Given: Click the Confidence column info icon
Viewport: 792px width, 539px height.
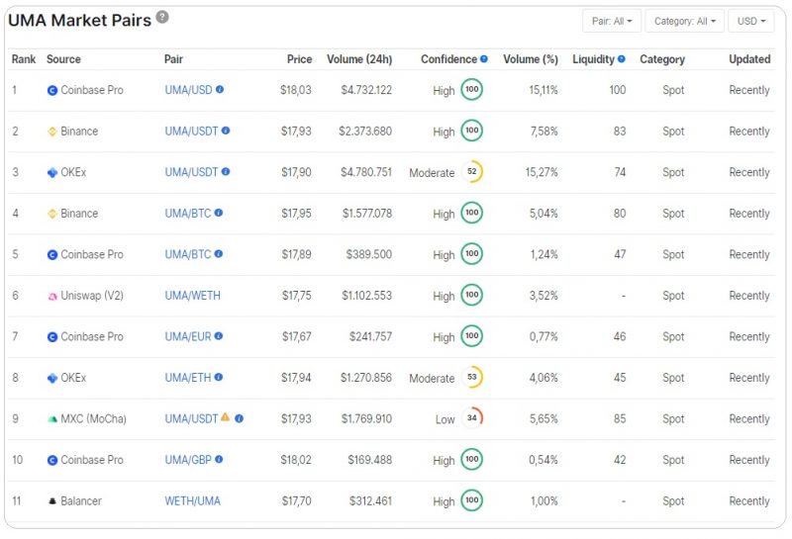Looking at the screenshot, I should pos(484,59).
